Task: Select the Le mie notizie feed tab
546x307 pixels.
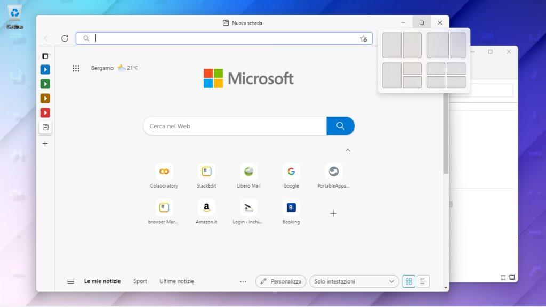Action: 102,281
